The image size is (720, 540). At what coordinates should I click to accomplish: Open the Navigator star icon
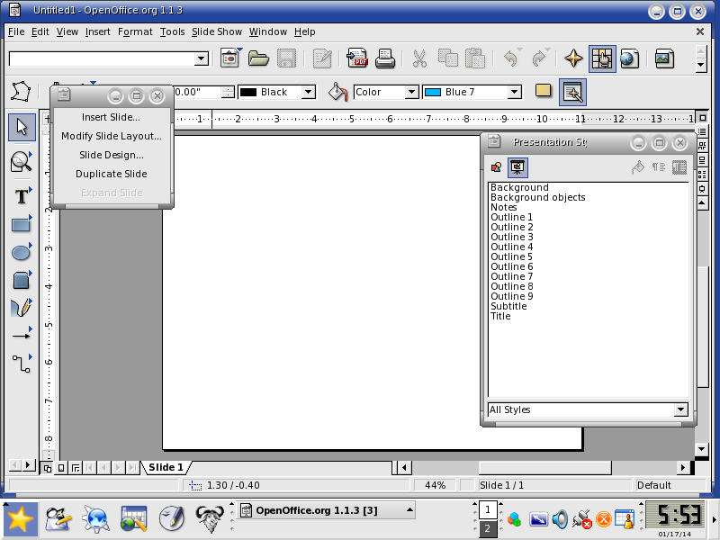(x=573, y=58)
